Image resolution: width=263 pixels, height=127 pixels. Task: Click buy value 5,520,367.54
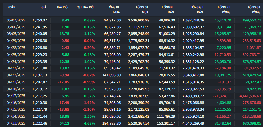coord(138,123)
